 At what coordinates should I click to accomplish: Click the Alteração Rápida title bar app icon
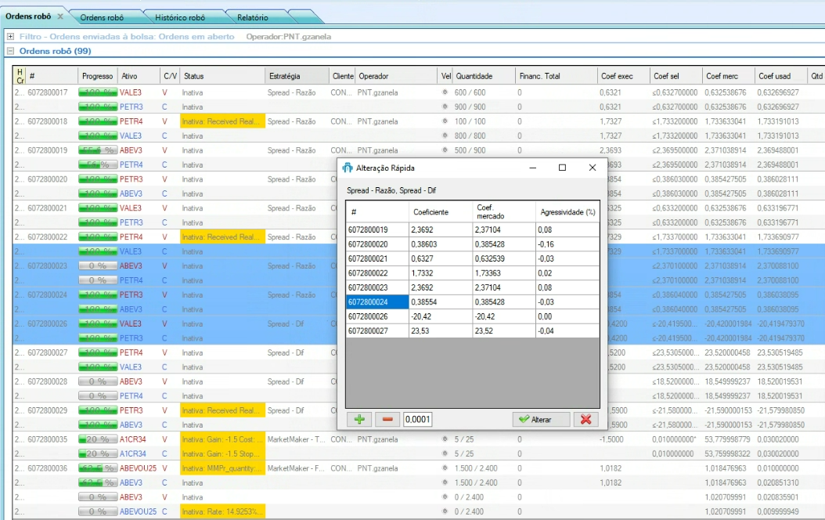pos(348,168)
